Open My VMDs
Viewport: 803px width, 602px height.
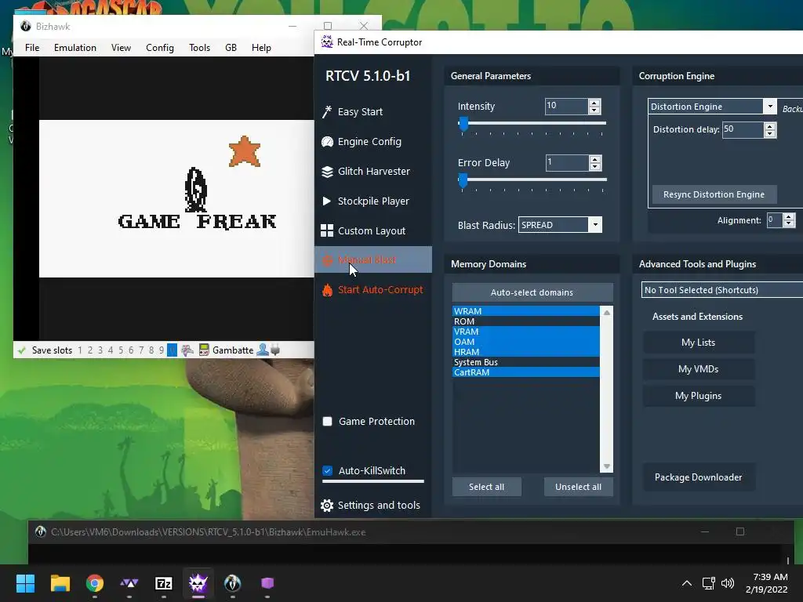tap(699, 369)
